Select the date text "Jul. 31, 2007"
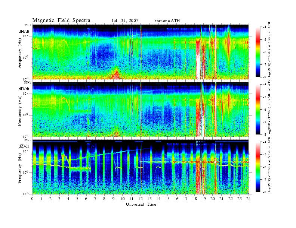296x228 pixels. coord(125,20)
